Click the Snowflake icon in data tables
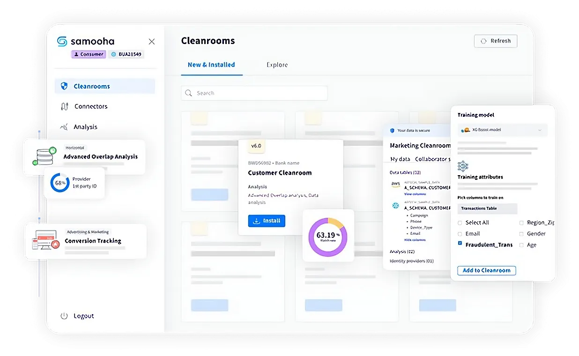Viewport: 579px width, 356px height. tap(395, 205)
